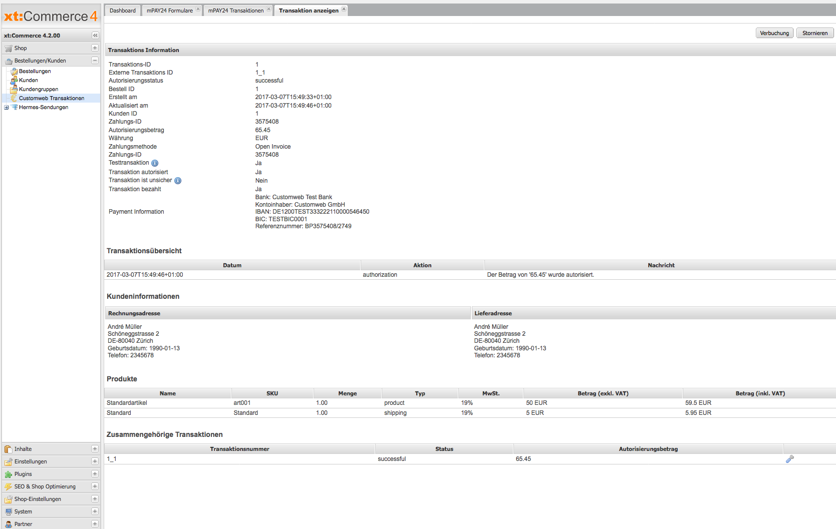Switch to the Dashboard tab
The image size is (836, 529).
coord(123,11)
